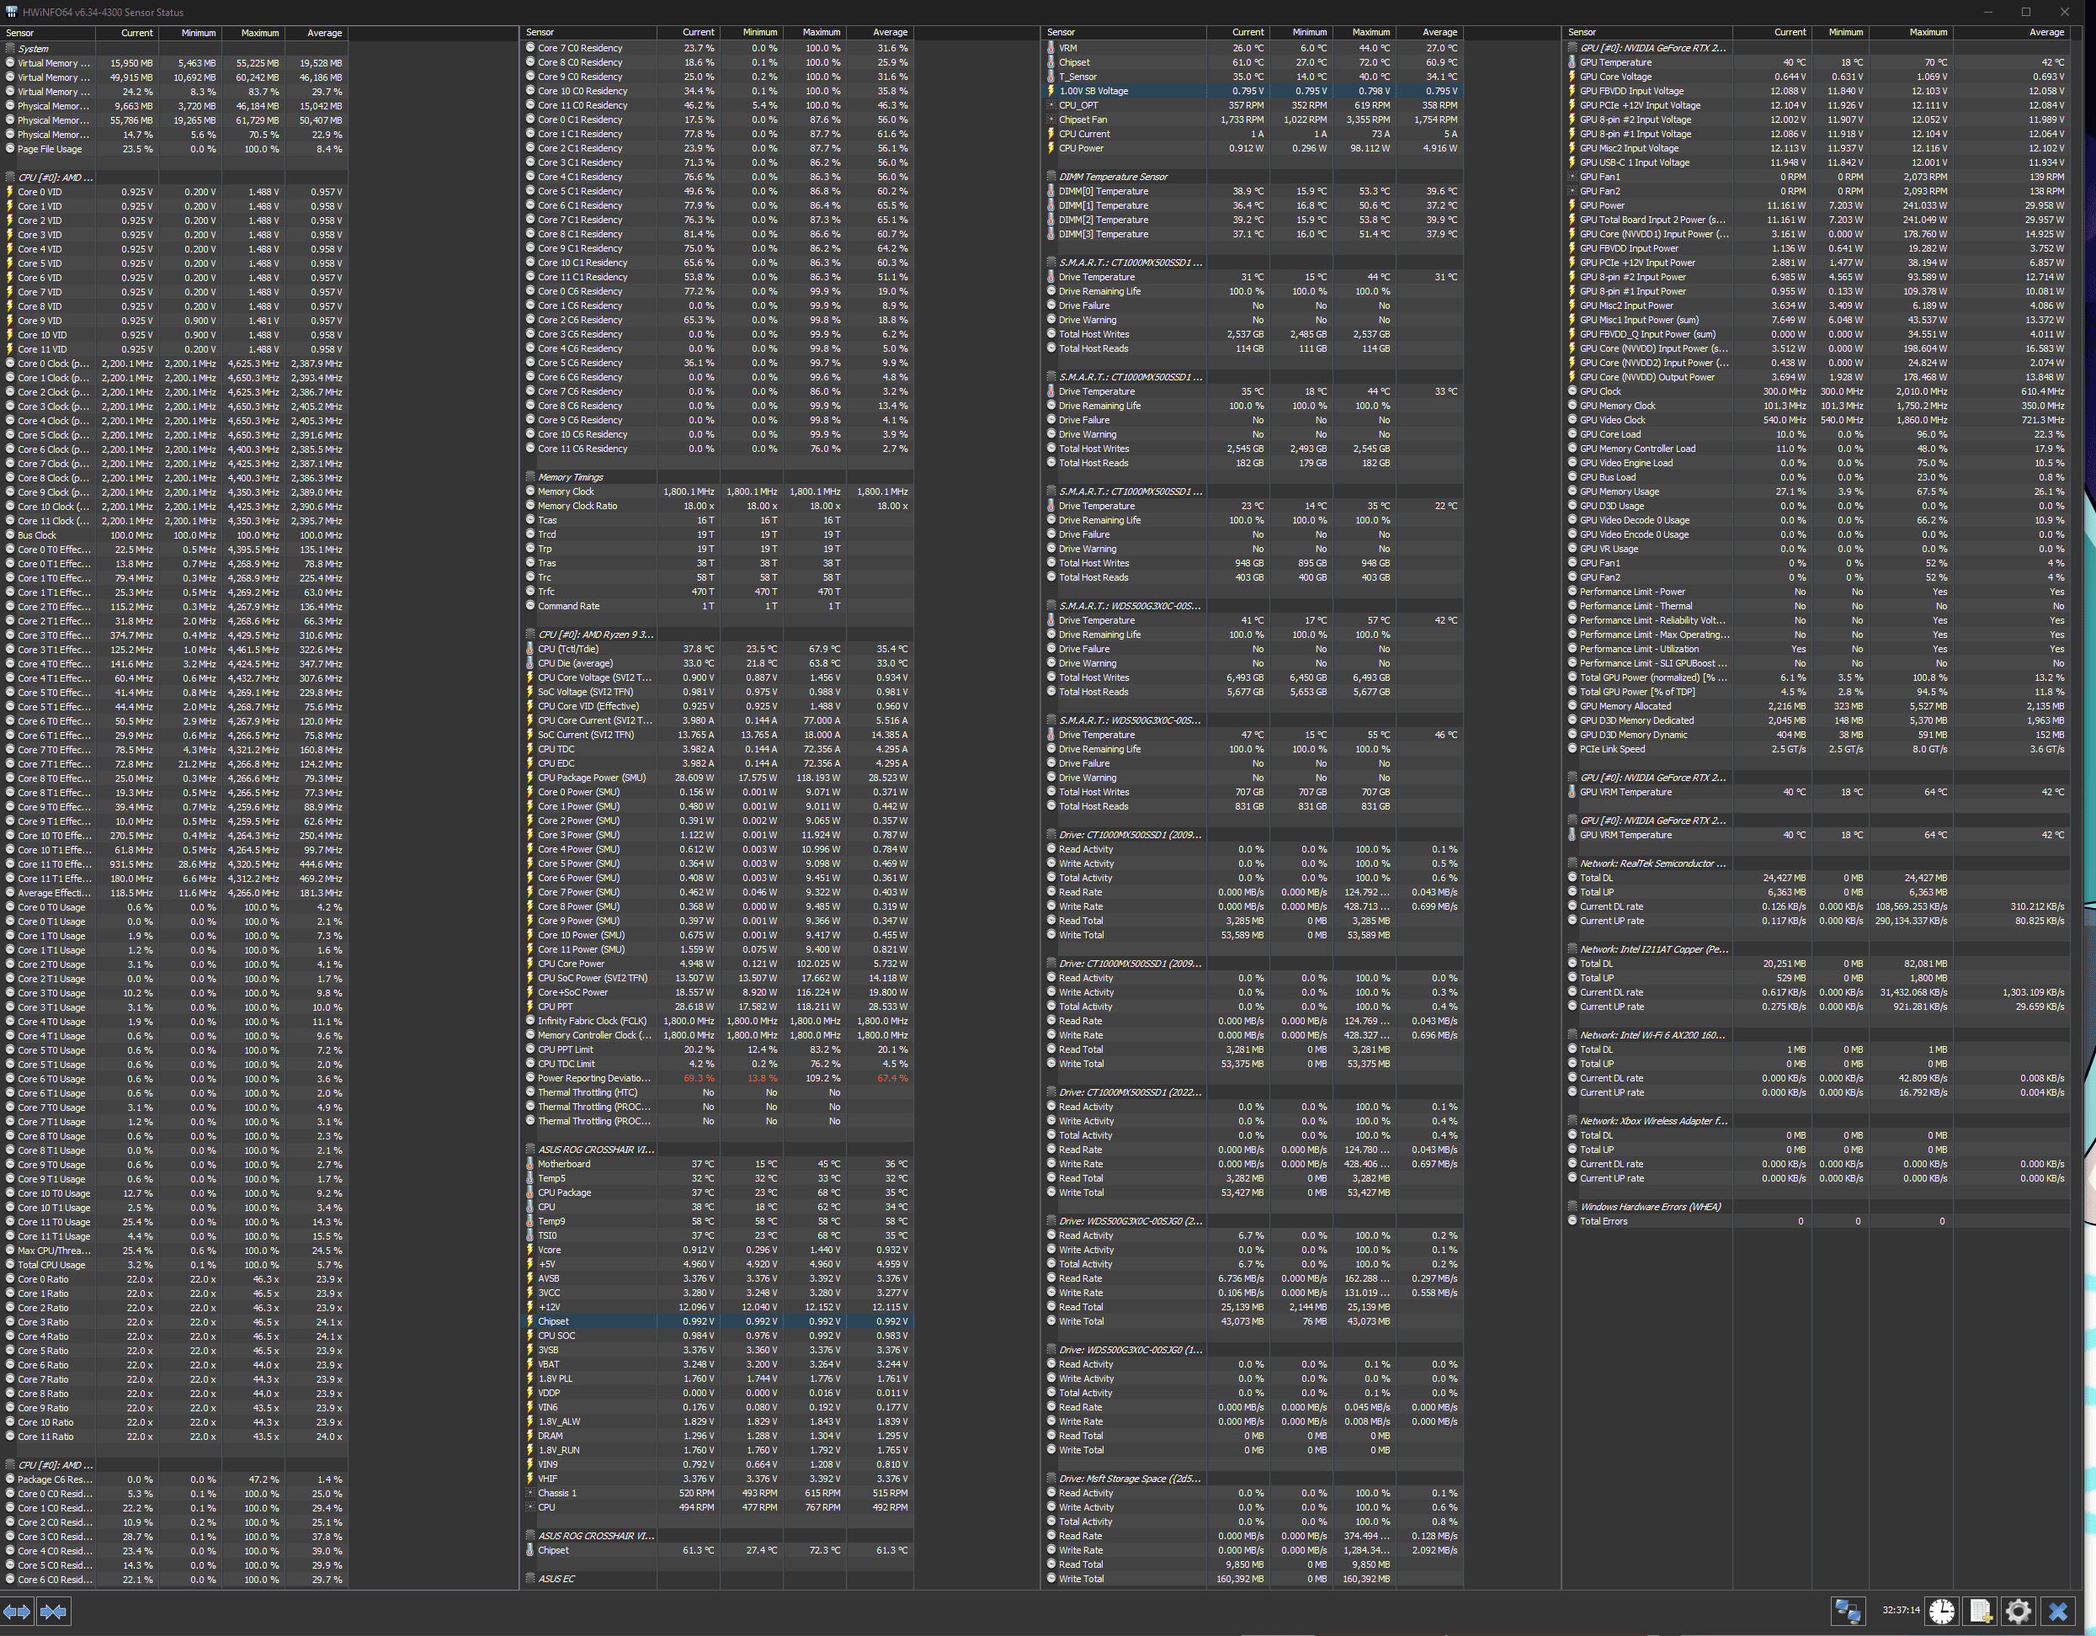Close sensors with the blue X icon

[x=2057, y=1611]
